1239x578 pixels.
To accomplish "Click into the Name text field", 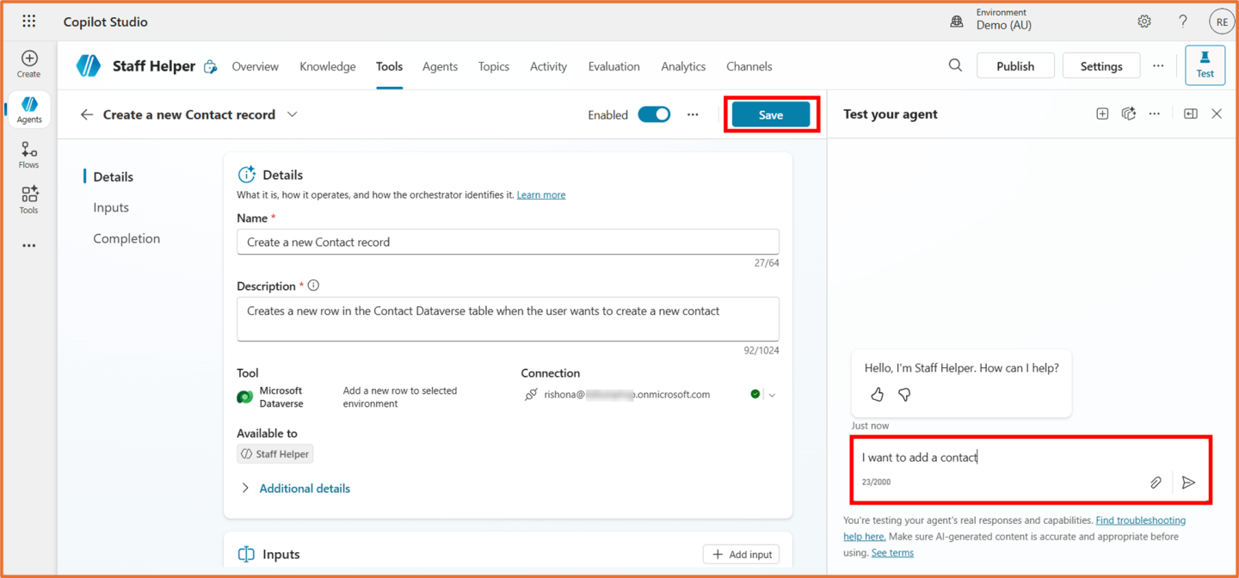I will coord(508,242).
